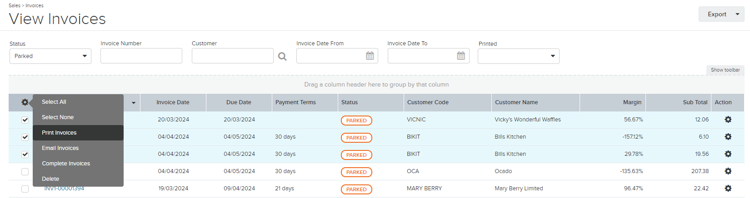
Task: Sort by the Invoice Date column header
Action: (x=173, y=102)
